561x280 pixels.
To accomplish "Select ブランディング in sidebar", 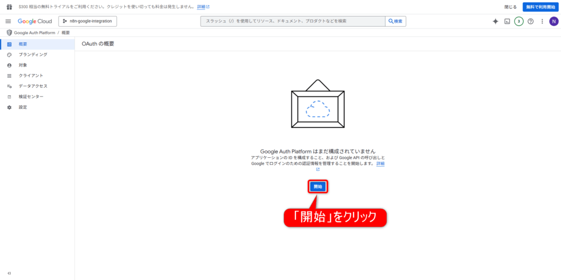I will point(33,55).
